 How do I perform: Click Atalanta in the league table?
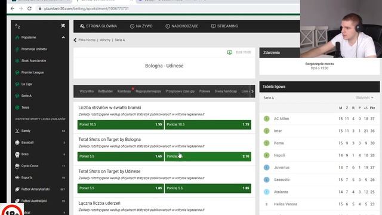(x=281, y=192)
